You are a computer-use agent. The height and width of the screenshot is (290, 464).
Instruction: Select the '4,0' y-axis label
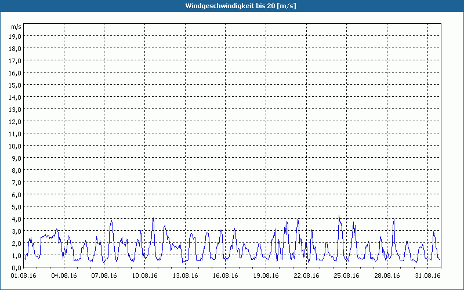coord(16,219)
